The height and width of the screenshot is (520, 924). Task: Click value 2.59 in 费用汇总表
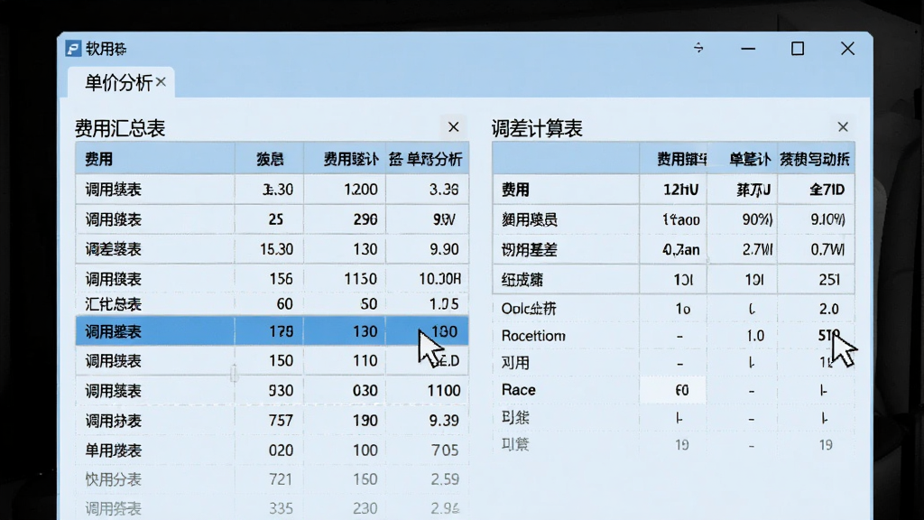(444, 479)
